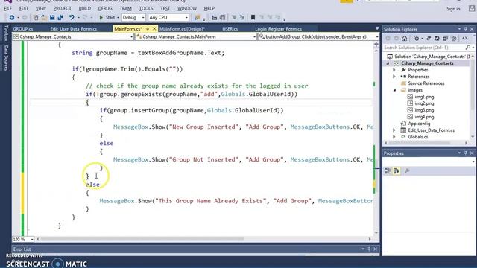Close the MainForm.cs tab
477x268 pixels.
154,28
